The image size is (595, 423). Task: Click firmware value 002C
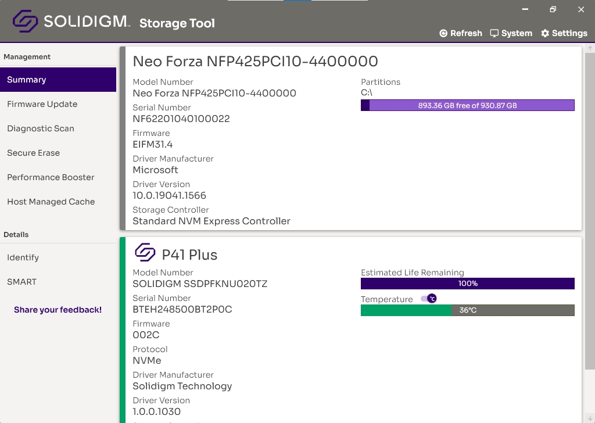(146, 335)
